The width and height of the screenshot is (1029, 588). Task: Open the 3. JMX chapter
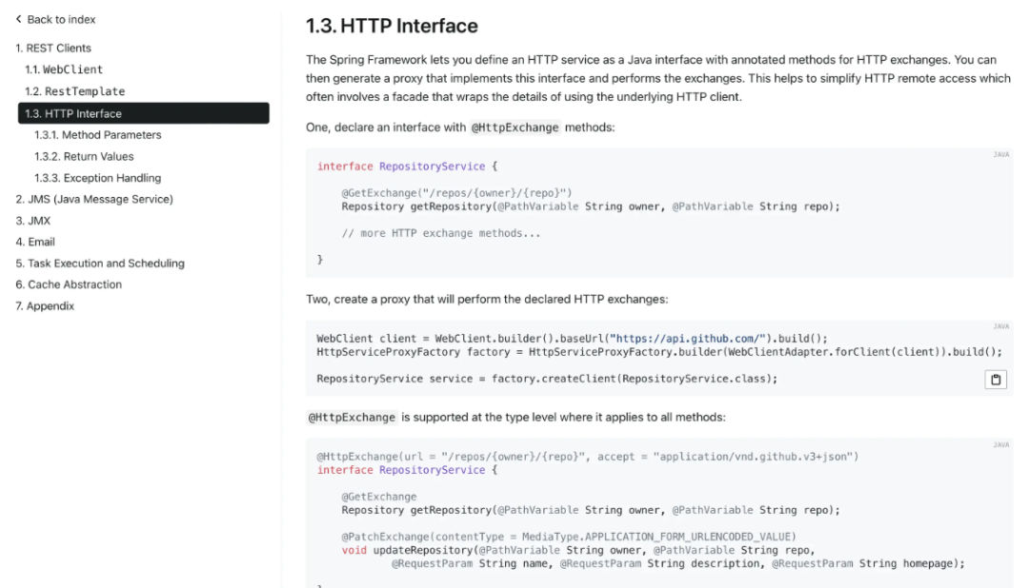32,220
